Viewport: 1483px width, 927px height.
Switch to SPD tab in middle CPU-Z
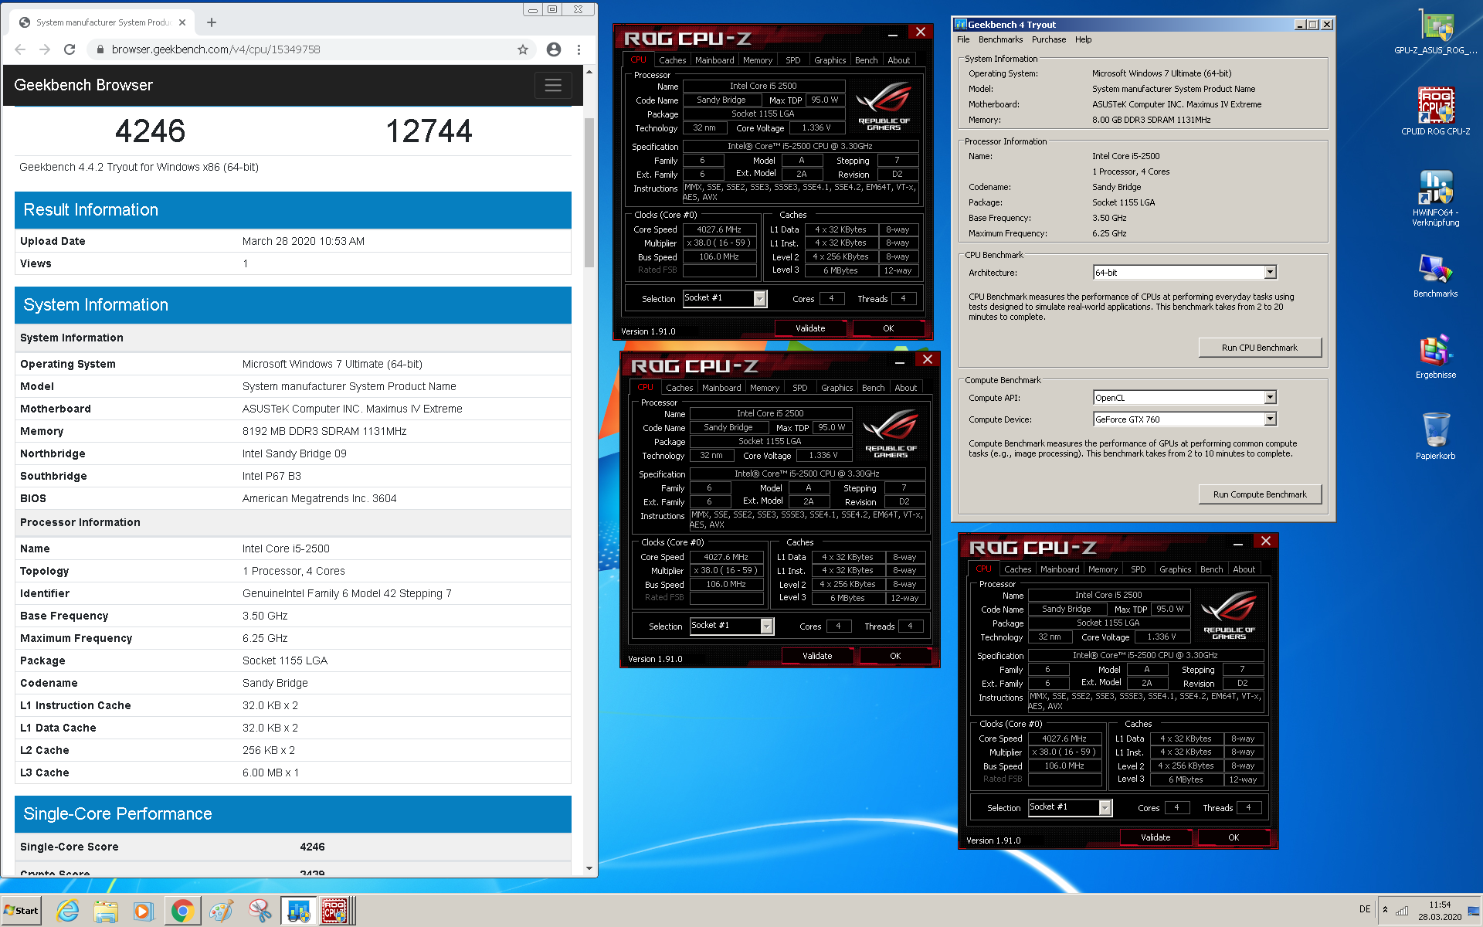(x=799, y=388)
